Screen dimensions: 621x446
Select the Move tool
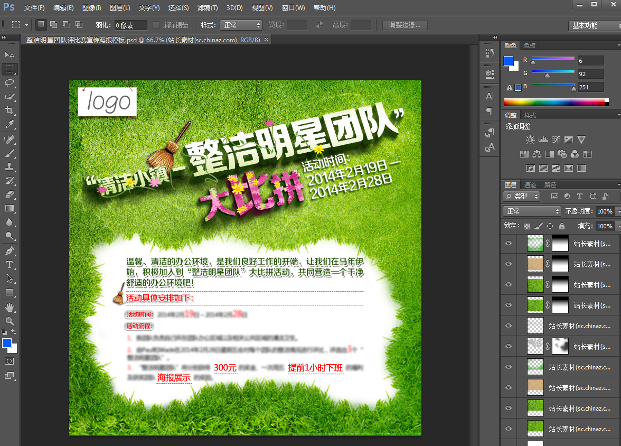tap(10, 55)
